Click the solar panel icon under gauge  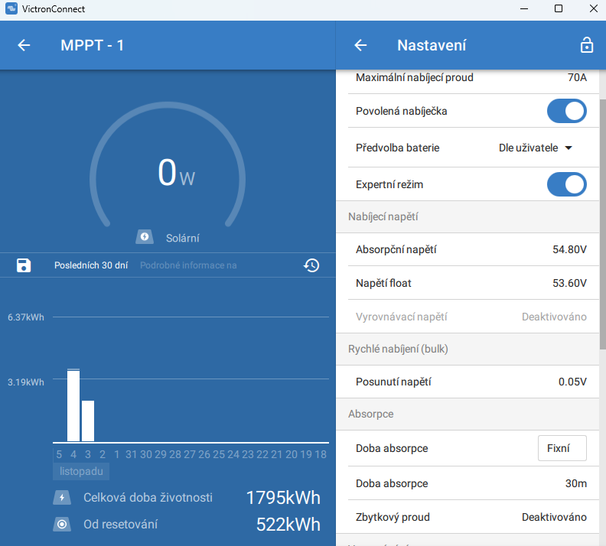[x=145, y=237]
